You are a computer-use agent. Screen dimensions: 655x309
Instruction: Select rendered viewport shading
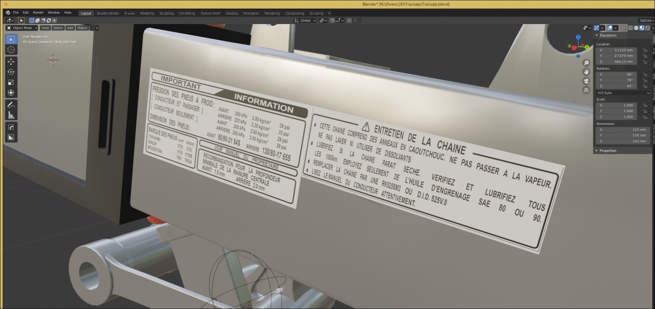click(647, 28)
